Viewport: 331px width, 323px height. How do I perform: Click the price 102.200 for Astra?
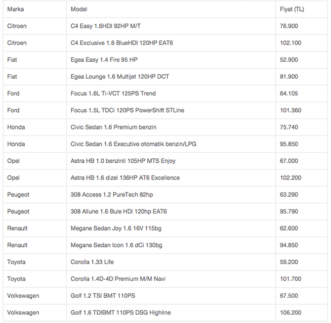point(290,178)
